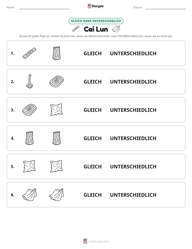The image size is (192, 249).
Task: Click the Name input line
Action: coord(44,8)
